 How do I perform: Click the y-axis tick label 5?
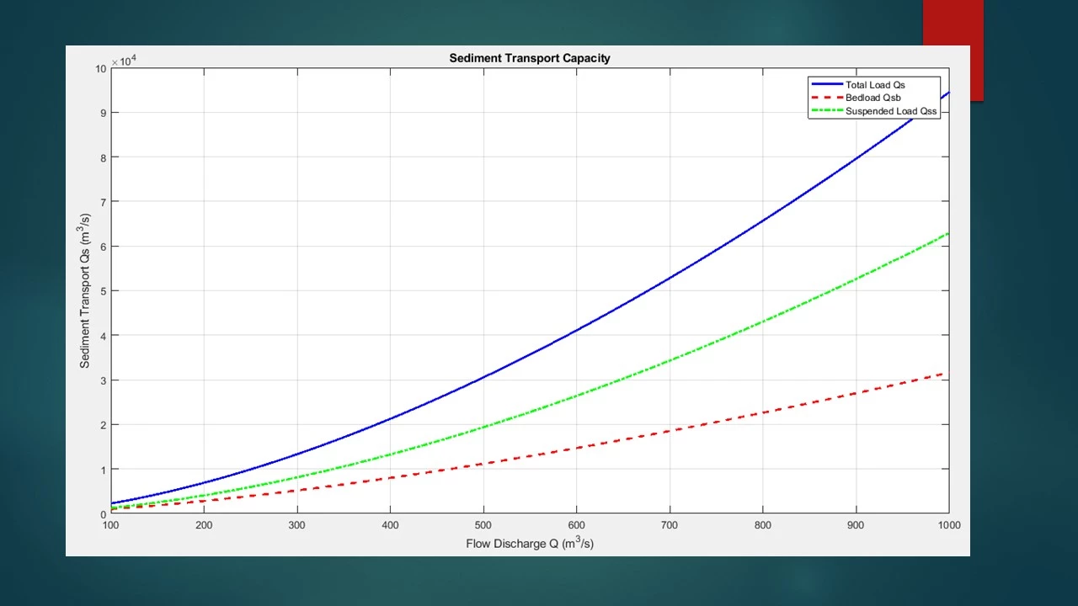click(x=103, y=291)
